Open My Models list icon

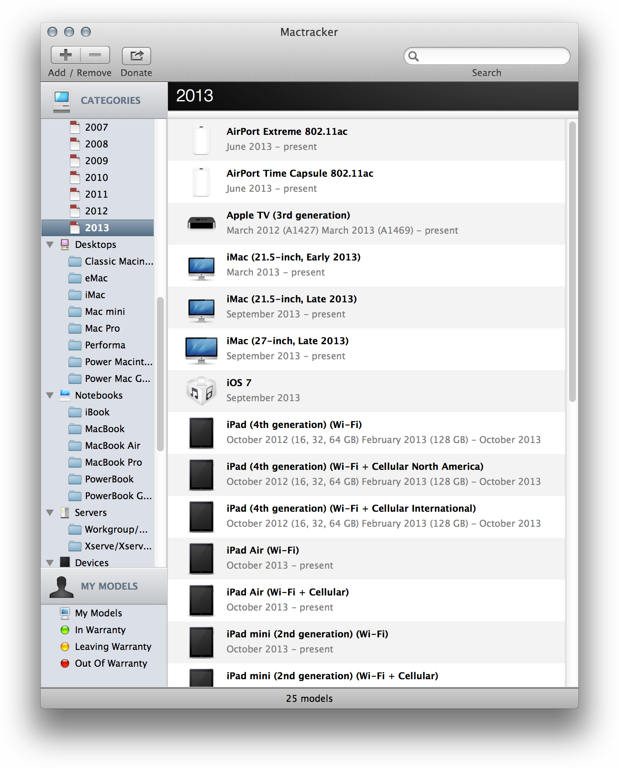tap(65, 613)
